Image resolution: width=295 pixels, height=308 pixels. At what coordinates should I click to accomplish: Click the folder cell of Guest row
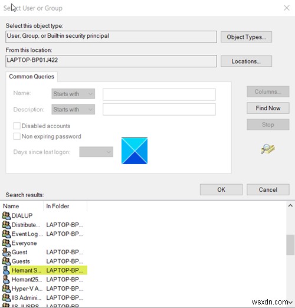pyautogui.click(x=64, y=252)
